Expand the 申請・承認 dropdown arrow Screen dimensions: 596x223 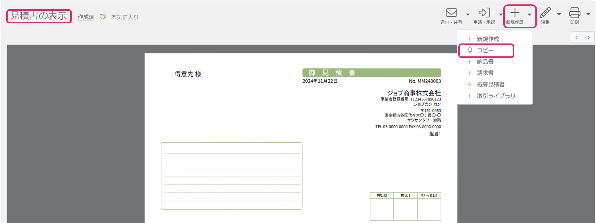[501, 14]
